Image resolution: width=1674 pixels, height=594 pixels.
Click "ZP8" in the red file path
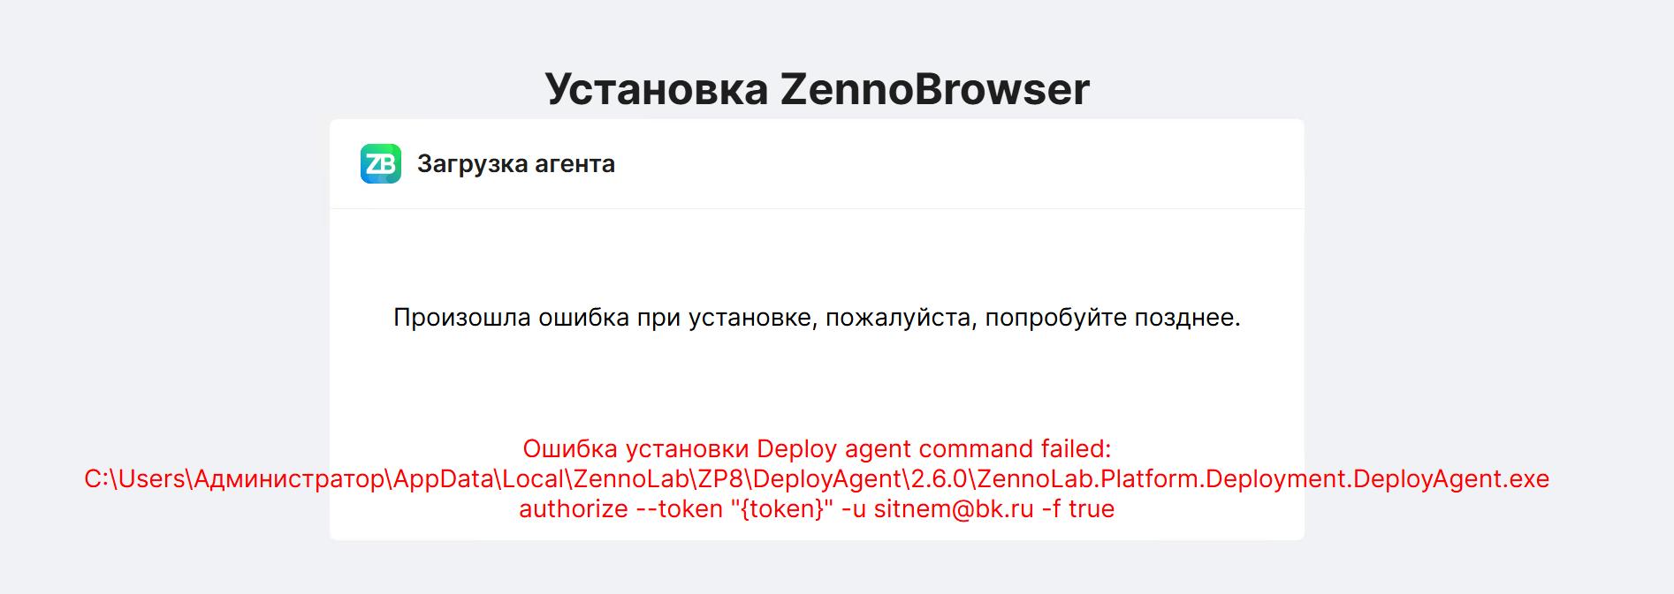[720, 479]
